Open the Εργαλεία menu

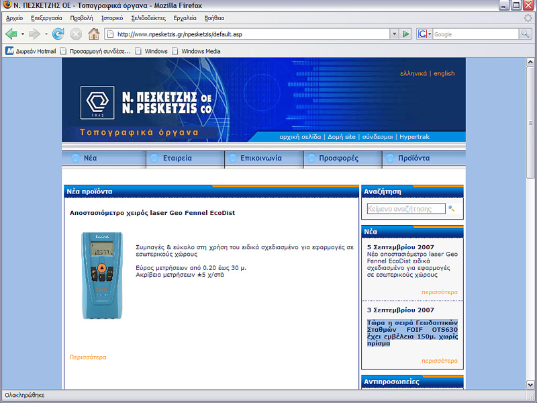[x=185, y=18]
